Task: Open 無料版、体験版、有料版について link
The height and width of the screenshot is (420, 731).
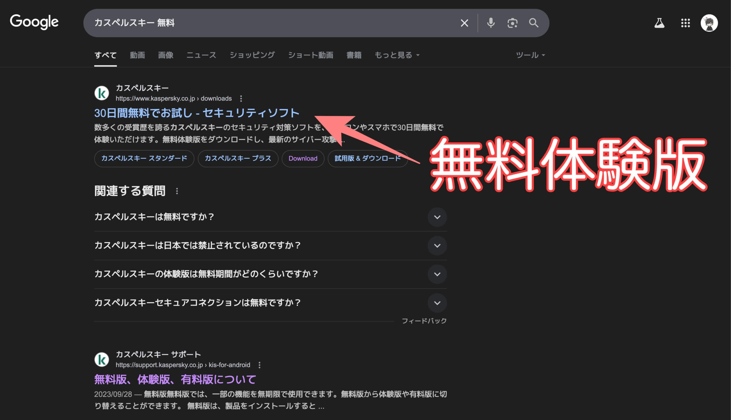Action: tap(175, 380)
